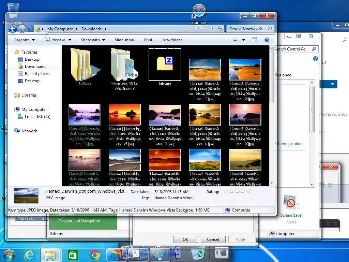
Task: Click the Tags value Hamad Darwish Wind...
Action: (x=175, y=198)
